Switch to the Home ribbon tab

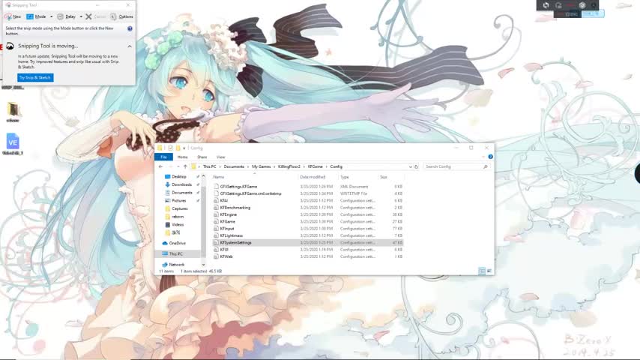(182, 157)
